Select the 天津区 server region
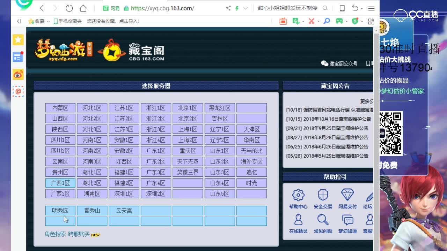The image size is (447, 251). tap(251, 129)
